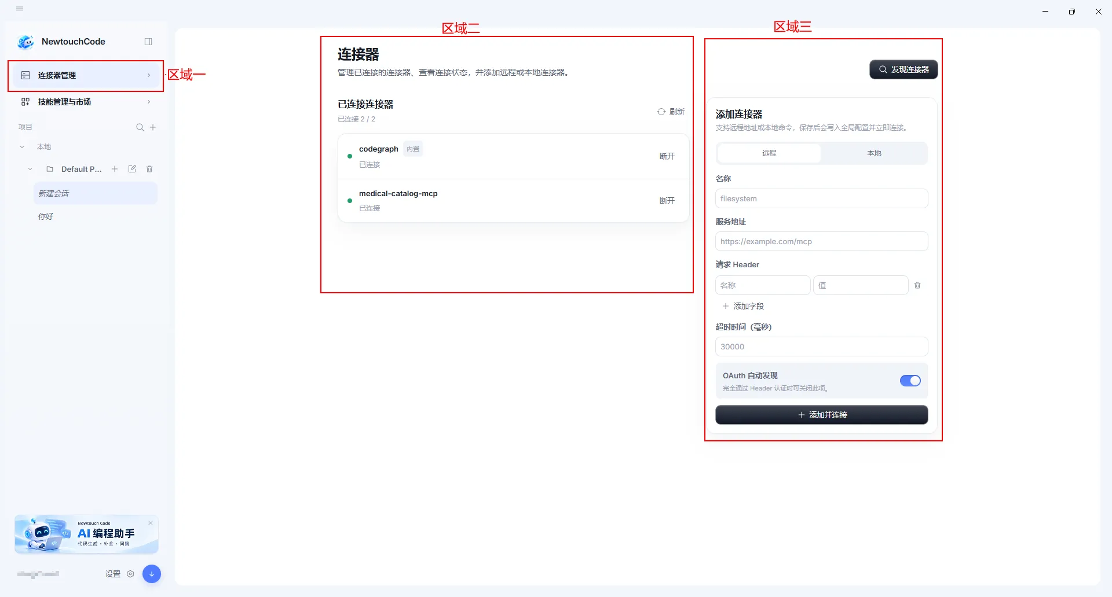Collapse the 本地 tree group
Viewport: 1112px width, 597px height.
tap(22, 147)
